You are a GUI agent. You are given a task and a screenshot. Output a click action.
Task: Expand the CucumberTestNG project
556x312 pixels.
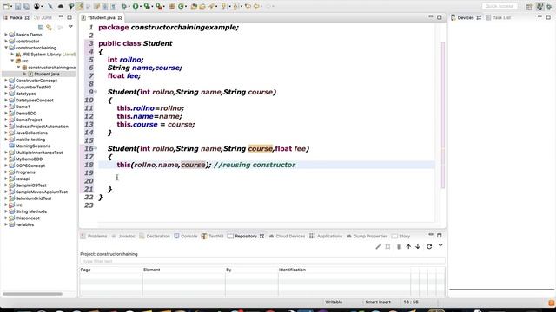6,87
